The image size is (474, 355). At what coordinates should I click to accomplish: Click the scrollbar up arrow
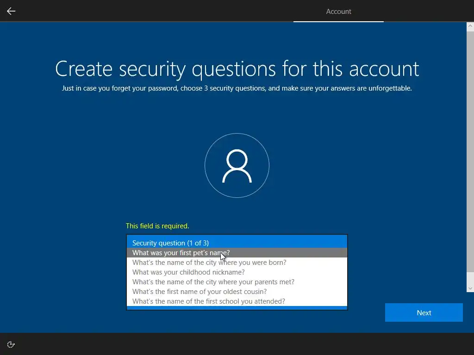point(470,26)
